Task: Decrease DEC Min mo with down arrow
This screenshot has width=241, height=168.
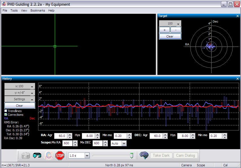Action: (225, 137)
